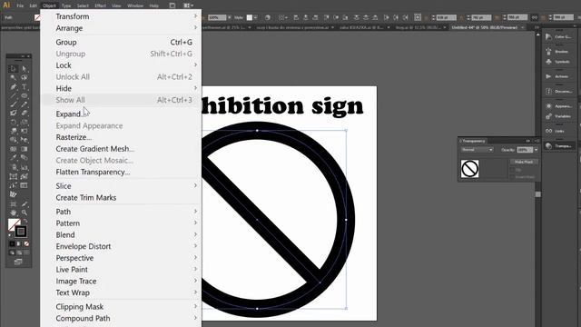
Task: Toggle constrain width and height link
Action: click(535, 17)
